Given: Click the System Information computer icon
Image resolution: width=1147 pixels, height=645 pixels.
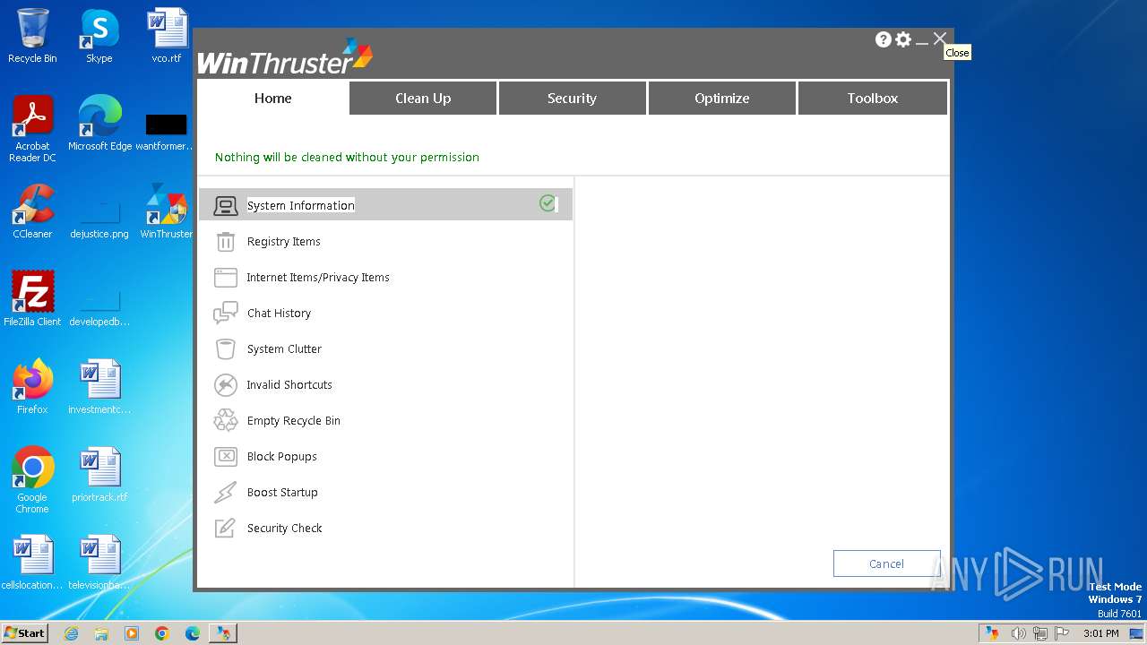Looking at the screenshot, I should coord(225,206).
